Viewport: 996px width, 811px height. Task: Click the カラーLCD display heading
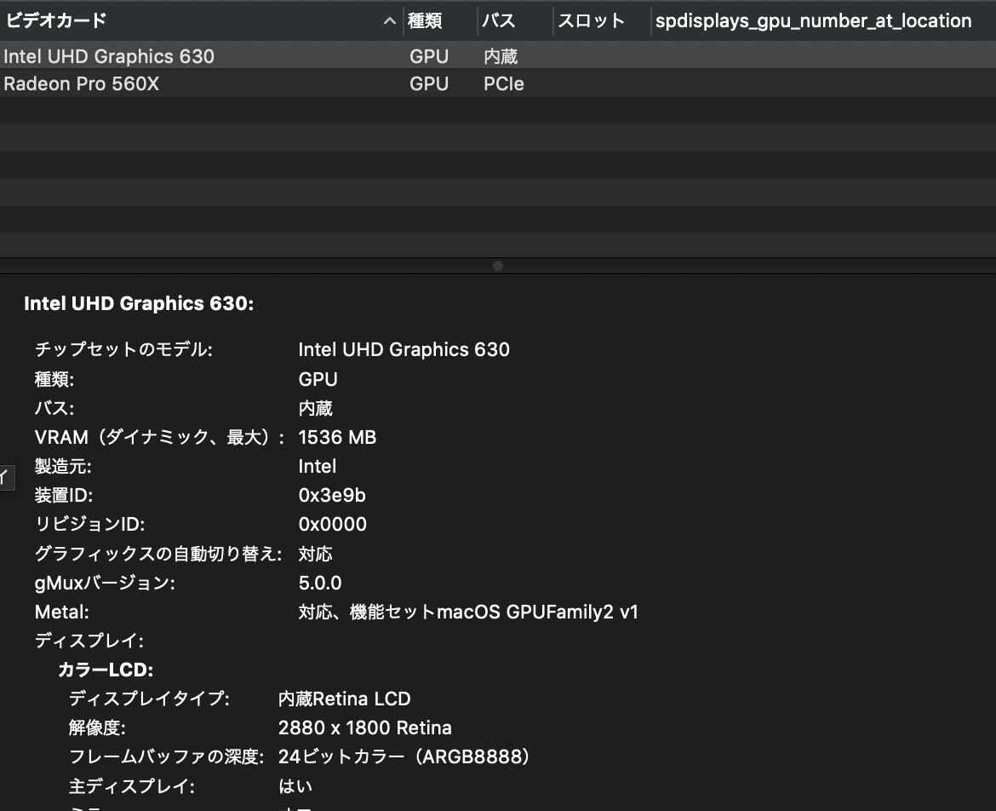[x=106, y=670]
